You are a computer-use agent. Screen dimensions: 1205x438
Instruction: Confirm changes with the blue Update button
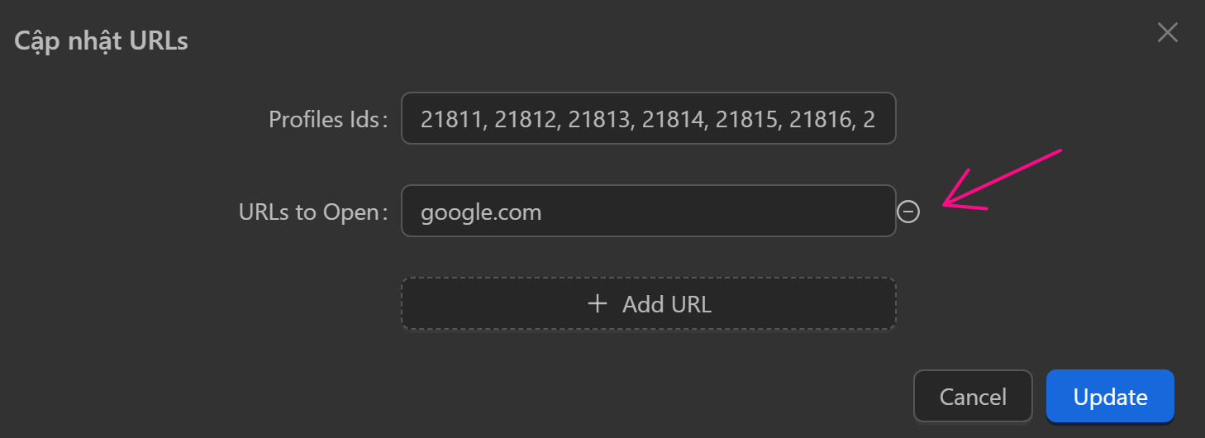(1110, 397)
